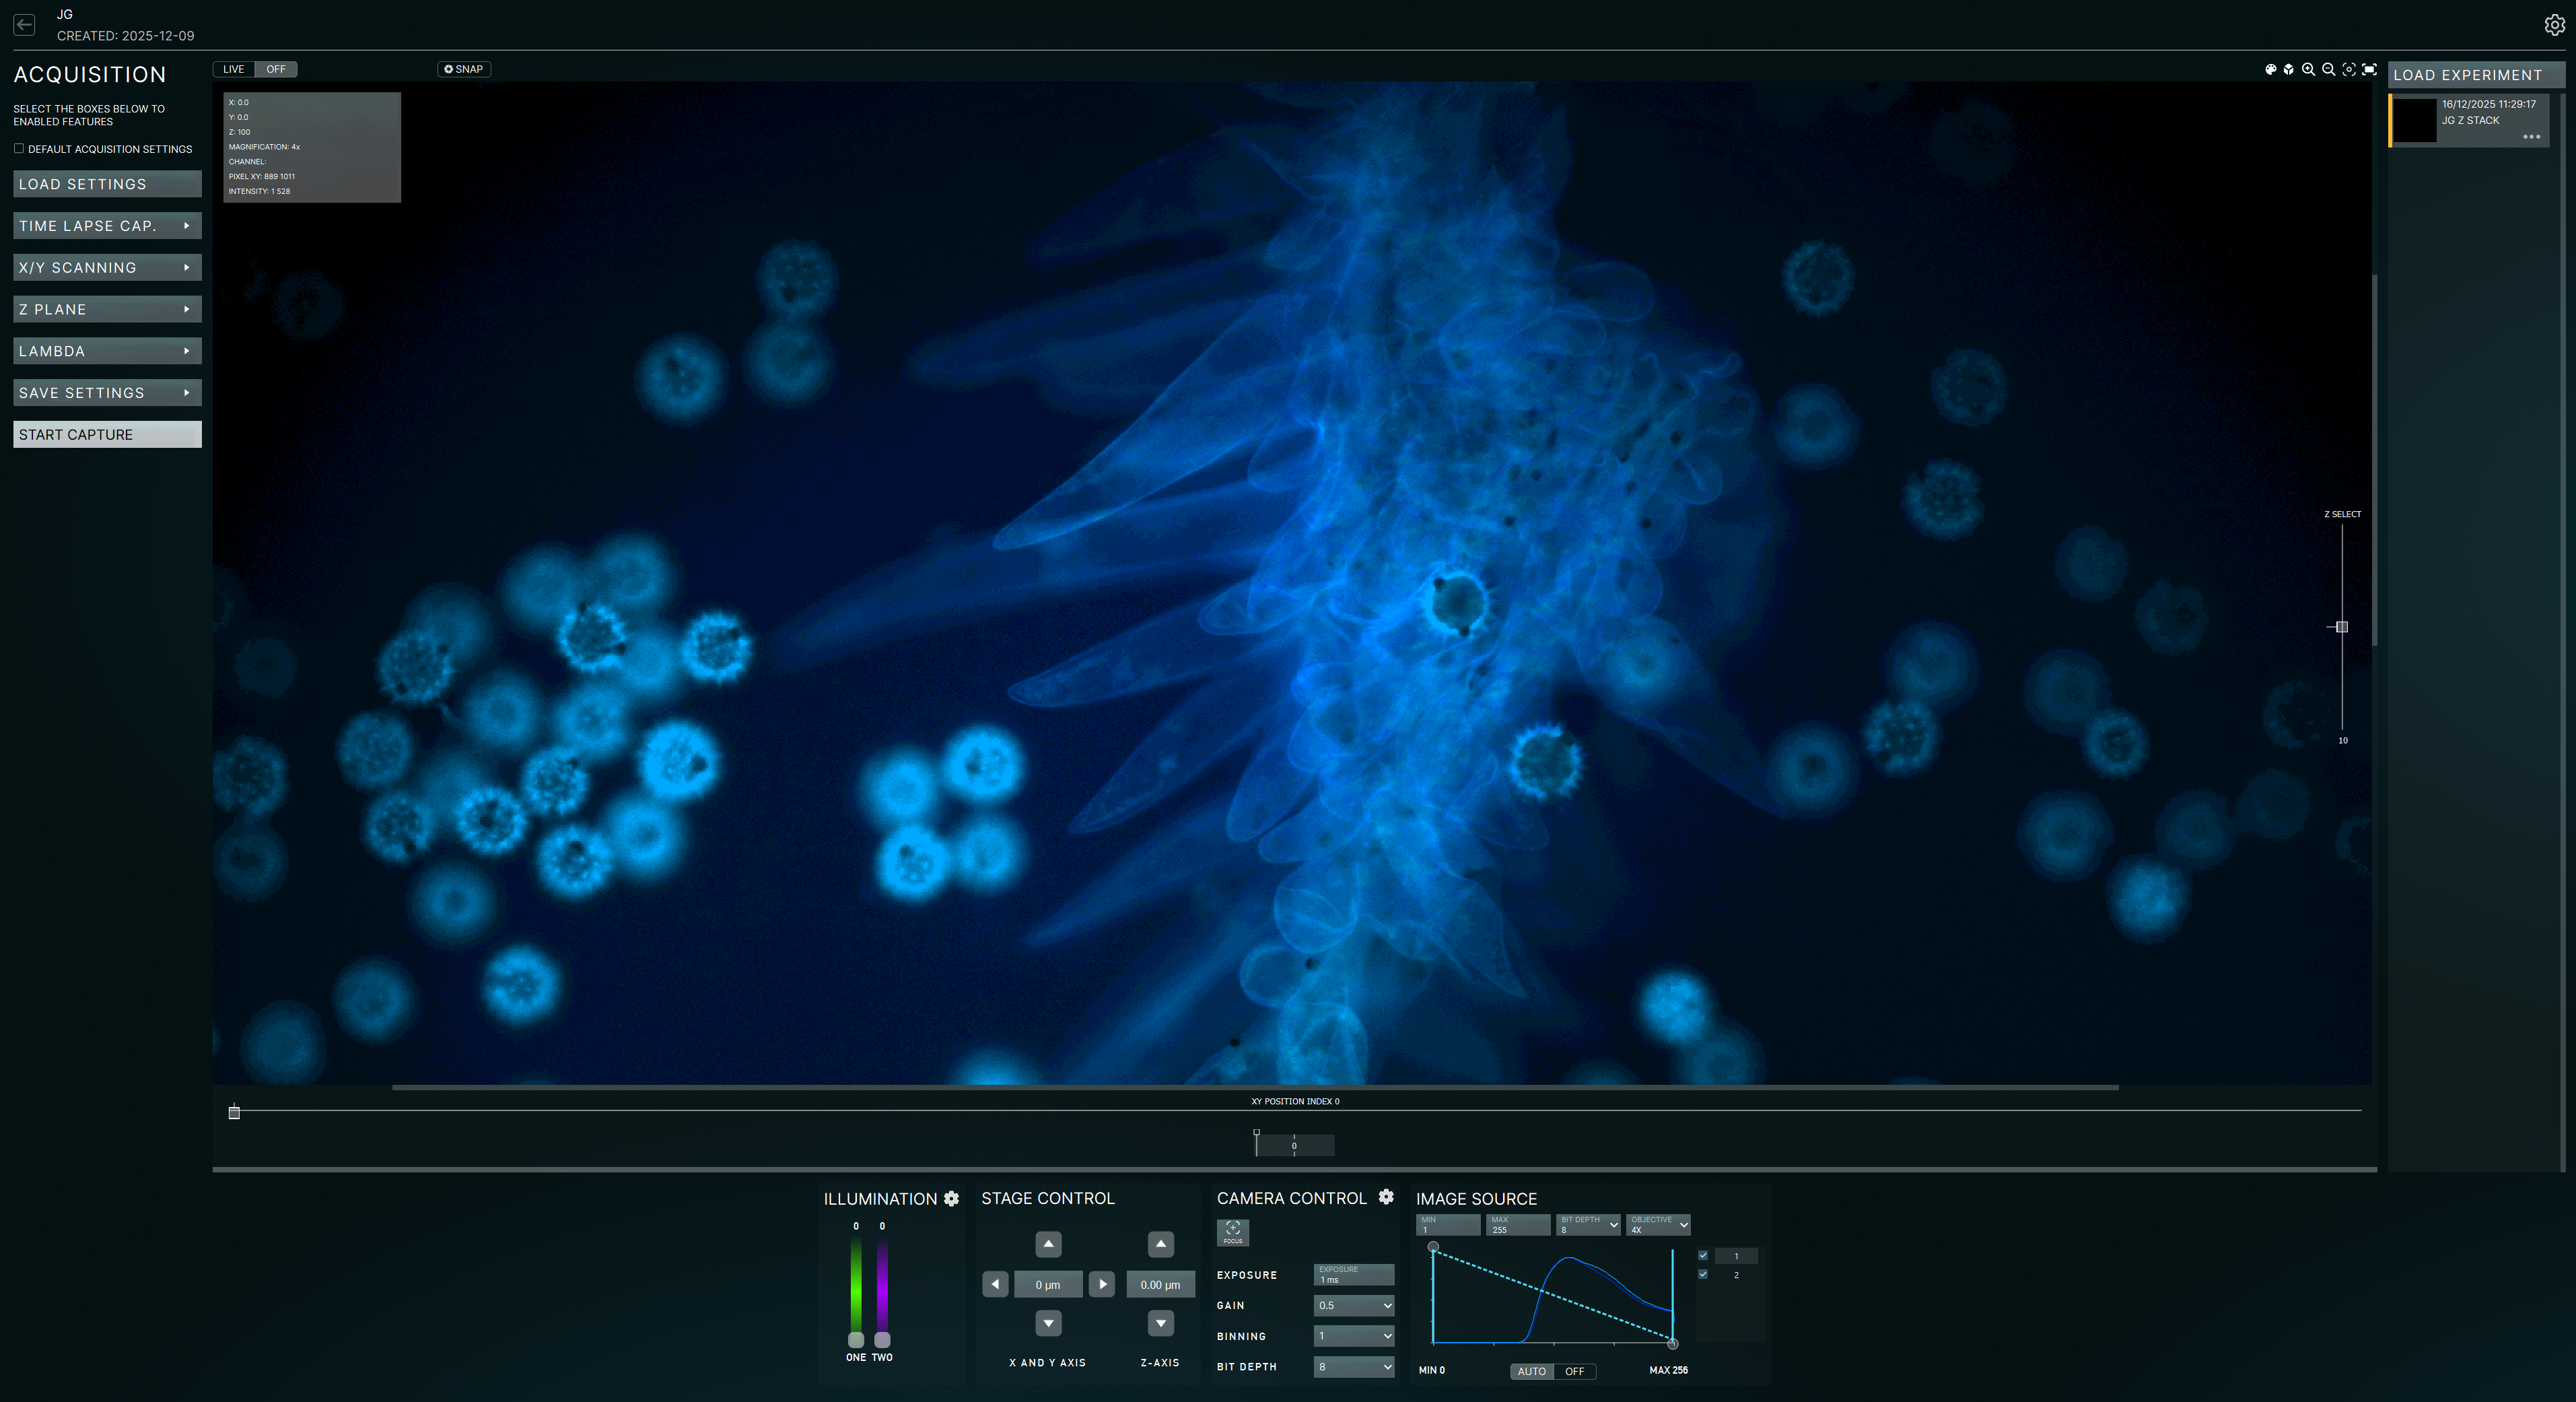
Task: Select the 3D cube view icon
Action: [x=2289, y=70]
